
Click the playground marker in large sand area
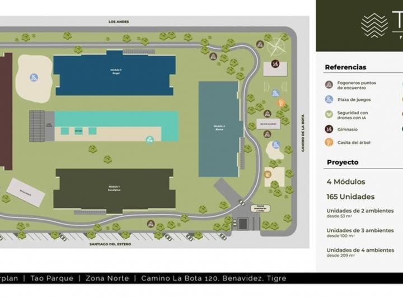(34, 77)
